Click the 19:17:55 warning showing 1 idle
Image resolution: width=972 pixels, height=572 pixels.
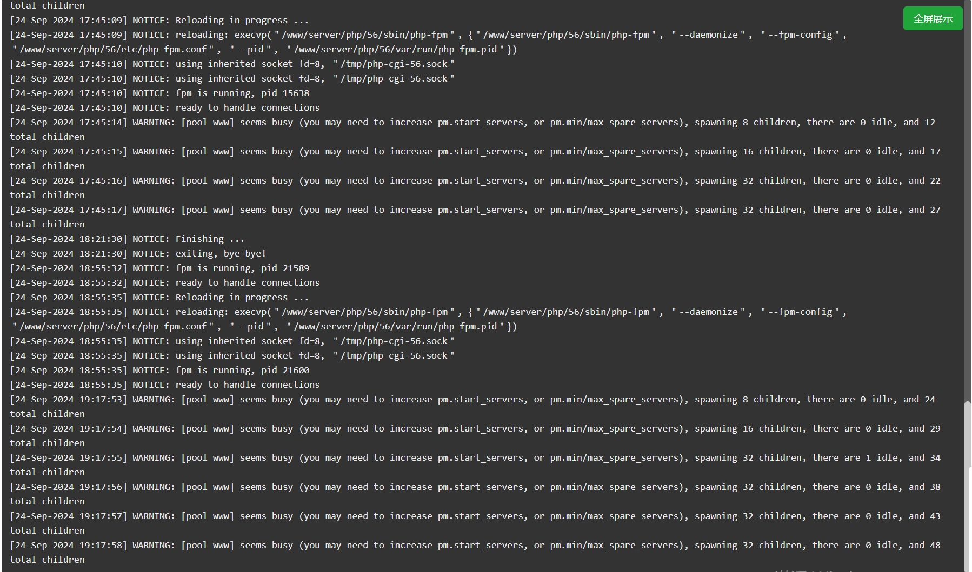pos(475,465)
